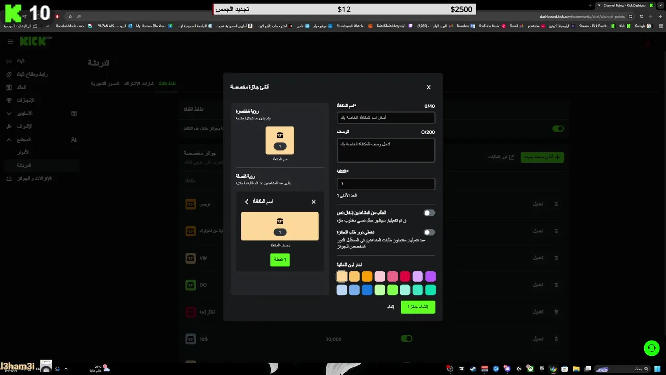Screen dimensions: 666x375
Task: Select the turquoise background color
Action: pyautogui.click(x=418, y=290)
